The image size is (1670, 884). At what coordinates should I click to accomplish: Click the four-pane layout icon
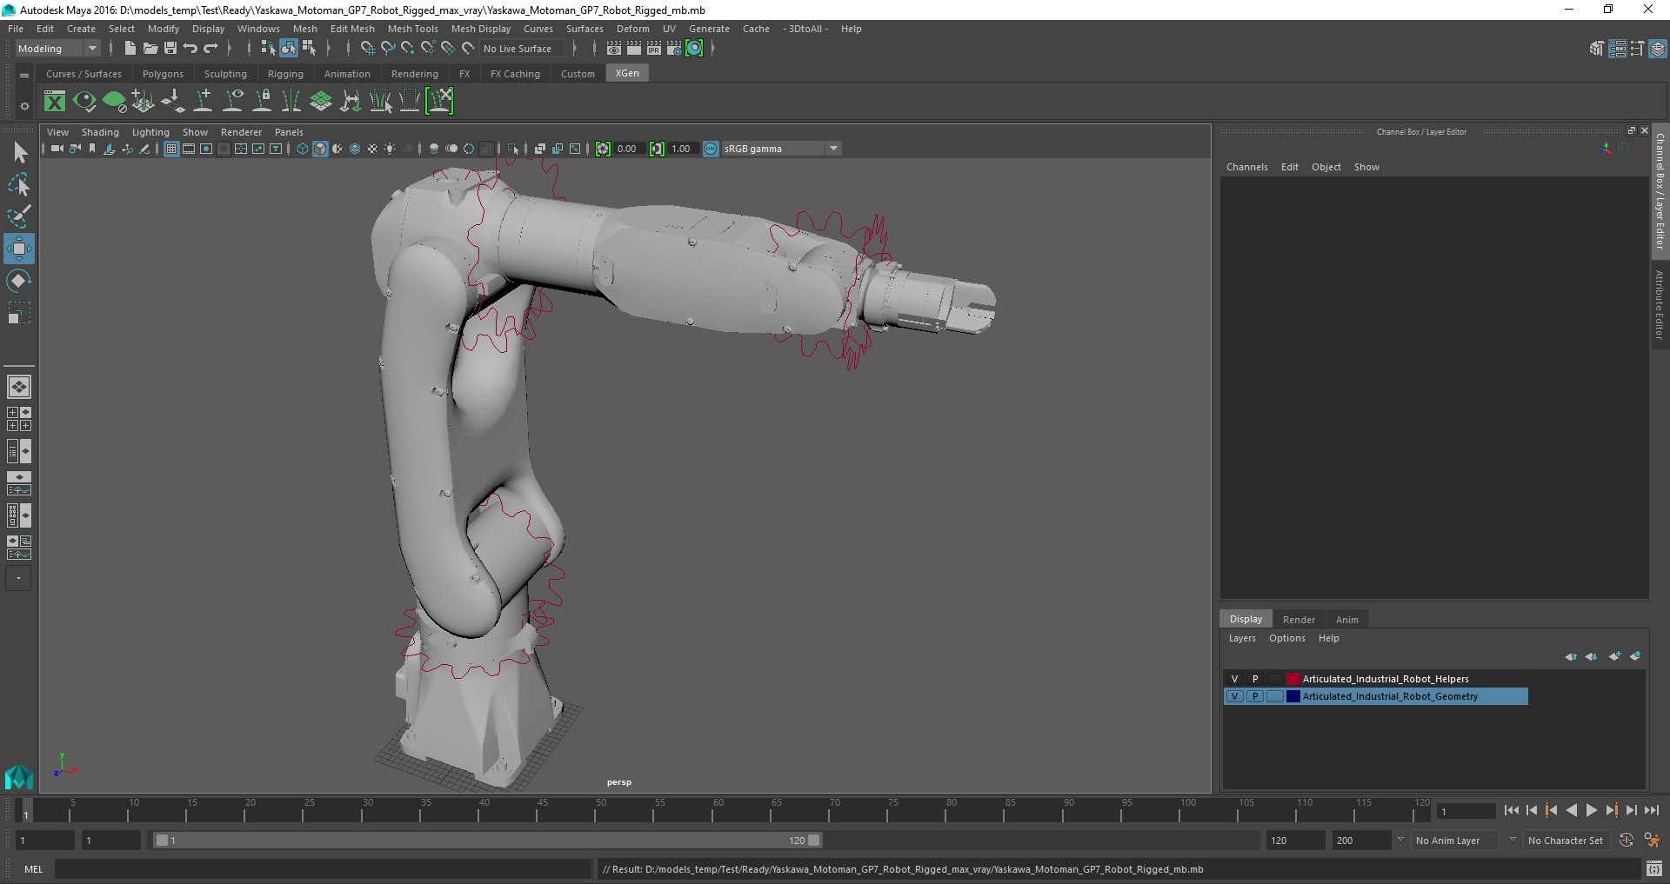tap(19, 419)
